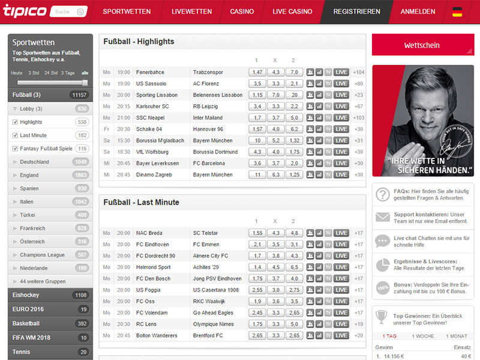Image resolution: width=480 pixels, height=360 pixels.
Task: Open head-to-head icon for Schalke 04 match
Action: 310,129
